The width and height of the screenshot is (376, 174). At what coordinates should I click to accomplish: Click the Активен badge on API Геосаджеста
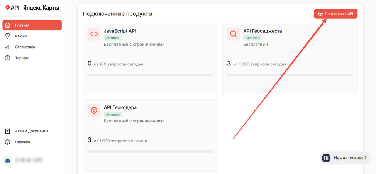click(x=252, y=38)
